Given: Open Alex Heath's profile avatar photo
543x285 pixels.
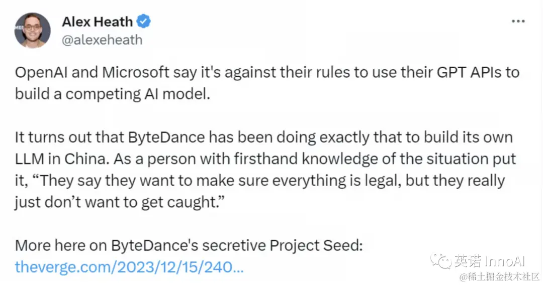Looking at the screenshot, I should (32, 31).
